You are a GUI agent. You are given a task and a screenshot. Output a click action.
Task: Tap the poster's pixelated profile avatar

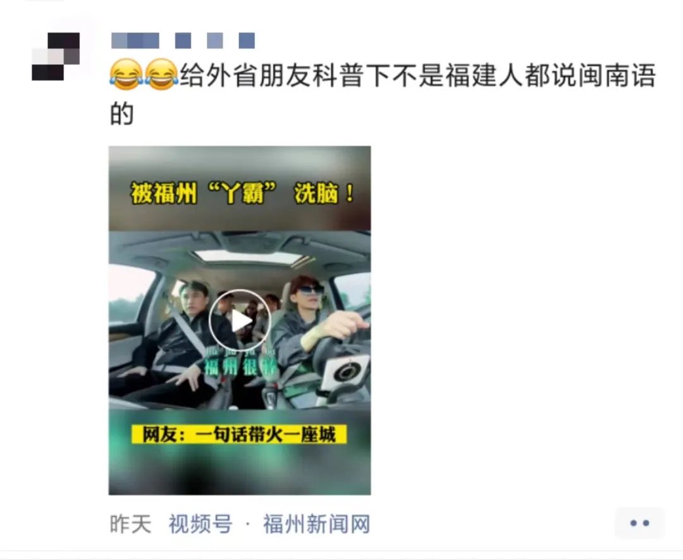(56, 57)
